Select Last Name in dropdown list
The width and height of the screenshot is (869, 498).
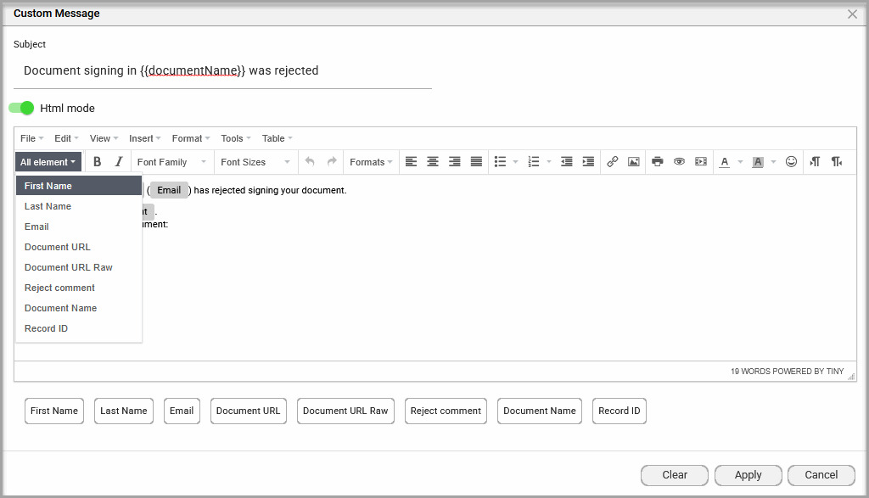[x=79, y=206]
